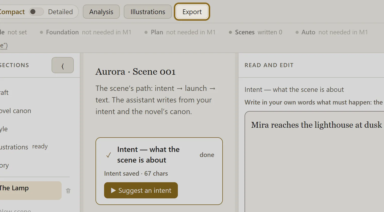
Task: Click into the intent text field about Mira
Action: (x=315, y=162)
